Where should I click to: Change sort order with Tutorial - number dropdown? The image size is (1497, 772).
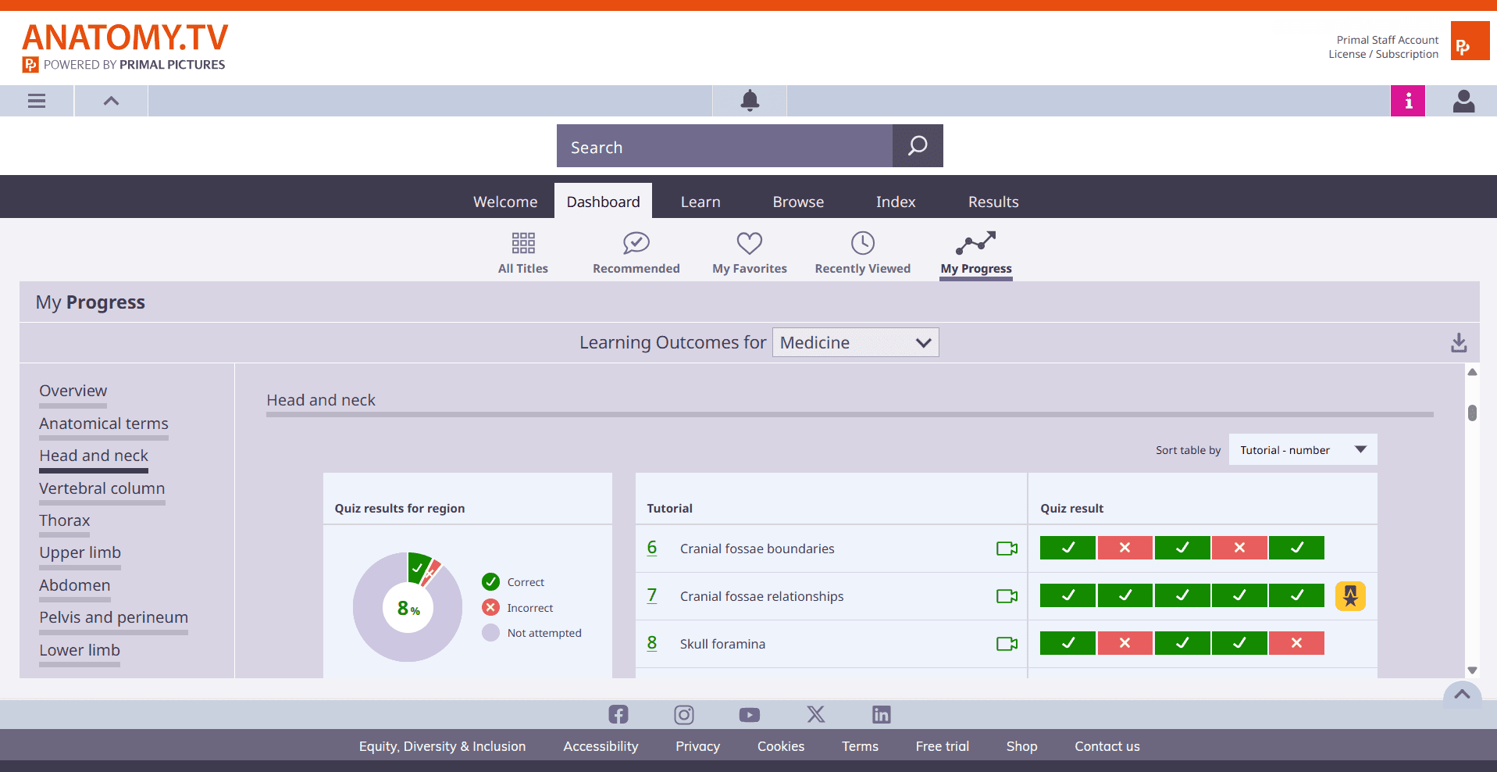click(1302, 449)
